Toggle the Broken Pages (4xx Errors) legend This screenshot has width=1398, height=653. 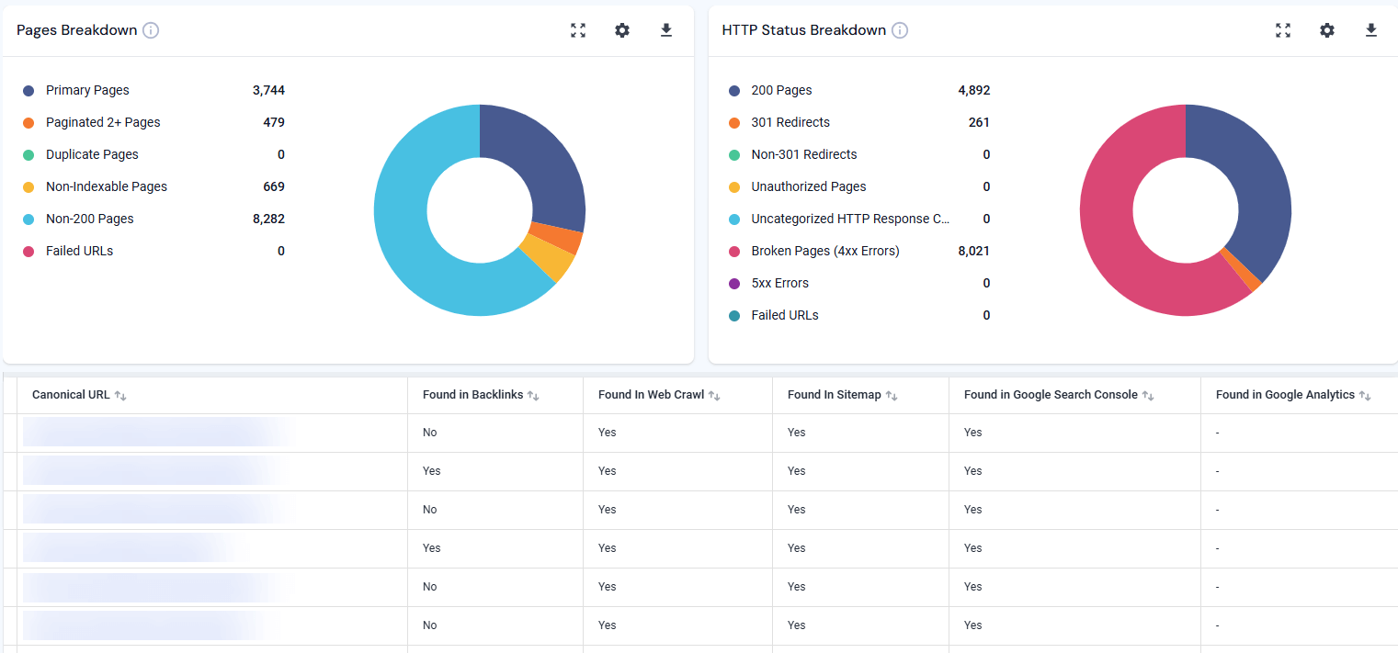tap(825, 251)
